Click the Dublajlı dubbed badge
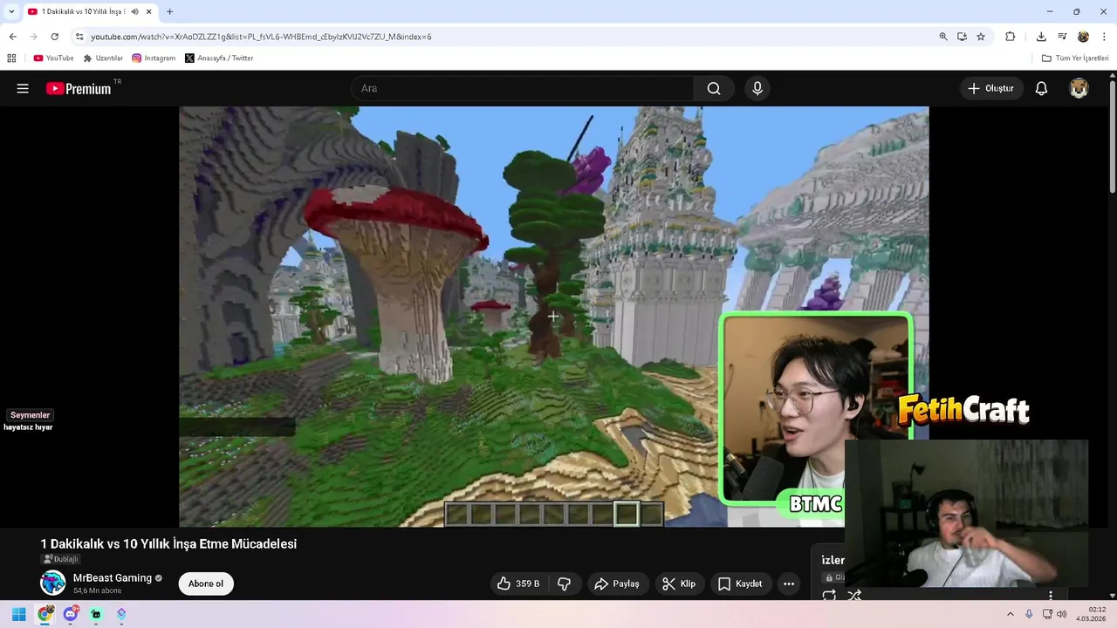Image resolution: width=1117 pixels, height=628 pixels. coord(61,559)
